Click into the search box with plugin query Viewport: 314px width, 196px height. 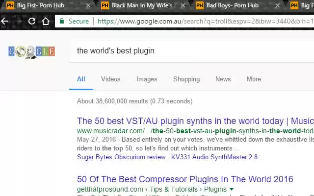pos(191,51)
